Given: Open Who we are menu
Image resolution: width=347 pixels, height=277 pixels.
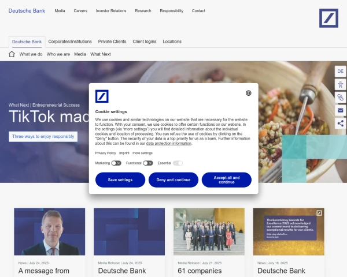Looking at the screenshot, I should [58, 54].
